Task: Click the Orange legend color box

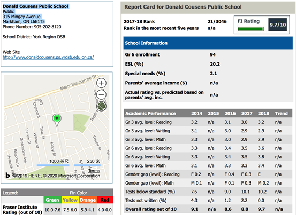Action: [88, 200]
